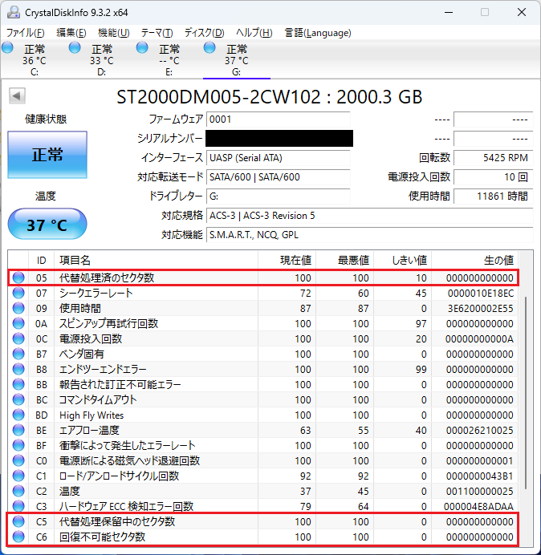Click the ドライブレター field G:
Screen dimensions: 541x555
[x=279, y=196]
